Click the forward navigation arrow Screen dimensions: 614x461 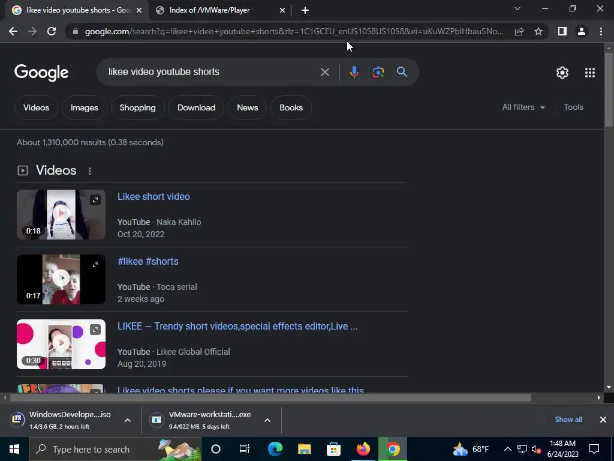(32, 31)
